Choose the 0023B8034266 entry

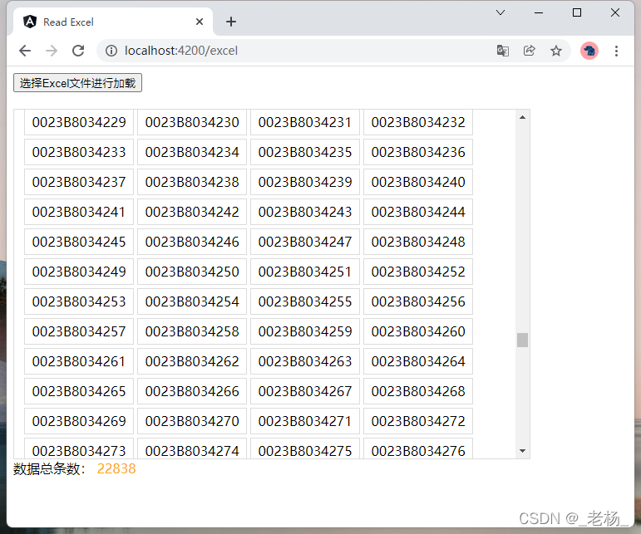click(192, 391)
